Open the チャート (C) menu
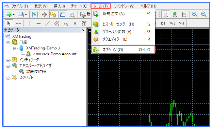Screen dimensions: 212x129 79,6
